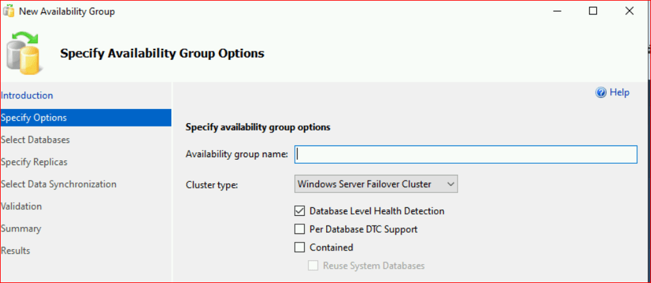Open the Select Databases step
Viewport: 651px width, 283px height.
click(x=35, y=140)
